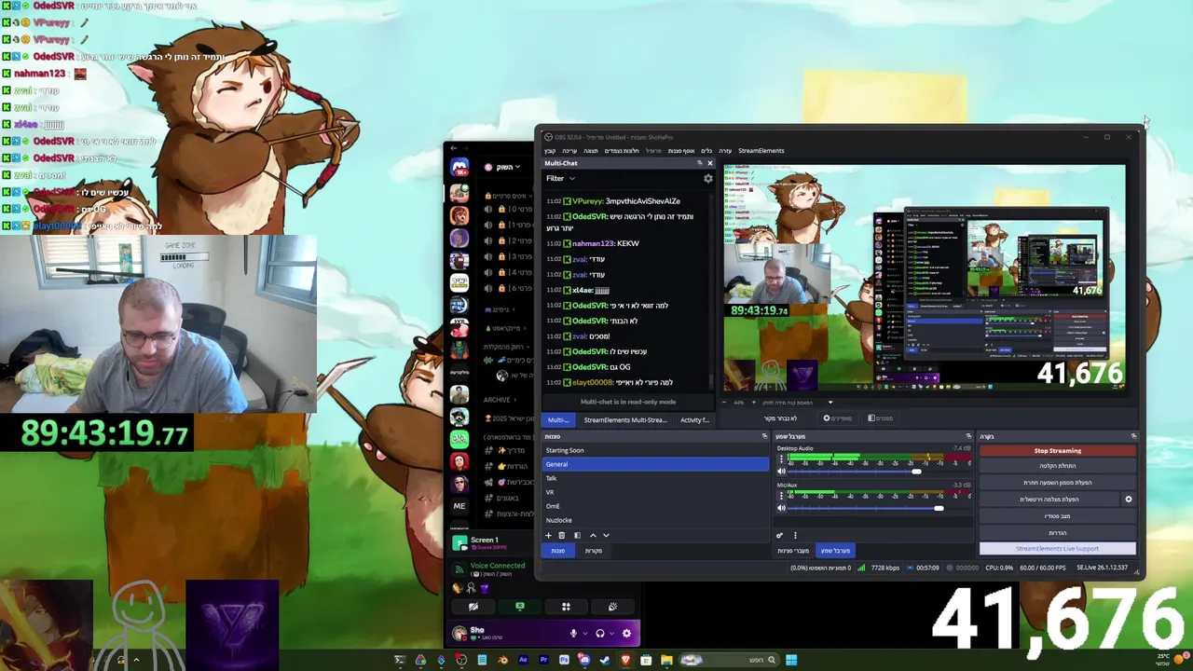Open Discord ME server icon

click(459, 506)
